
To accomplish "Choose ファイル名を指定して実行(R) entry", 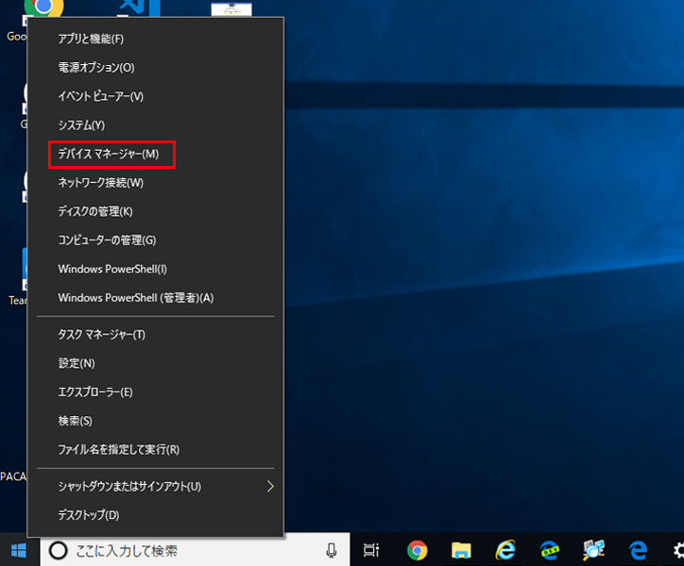I will pyautogui.click(x=118, y=450).
